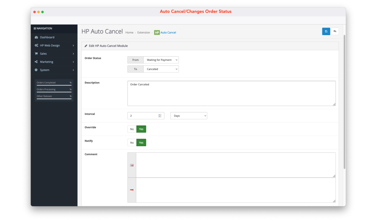Enable Override with the Yes button
Viewport: 377px width, 221px height.
coord(141,129)
